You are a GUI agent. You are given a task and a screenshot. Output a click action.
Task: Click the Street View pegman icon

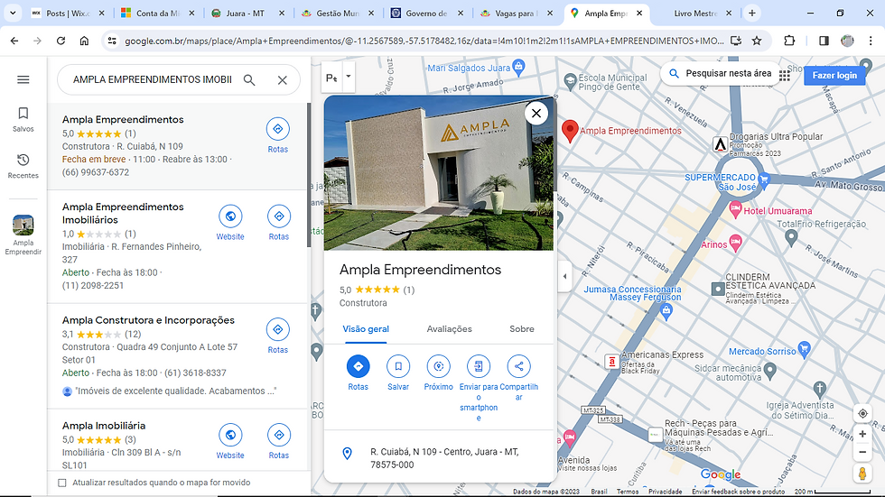click(862, 474)
